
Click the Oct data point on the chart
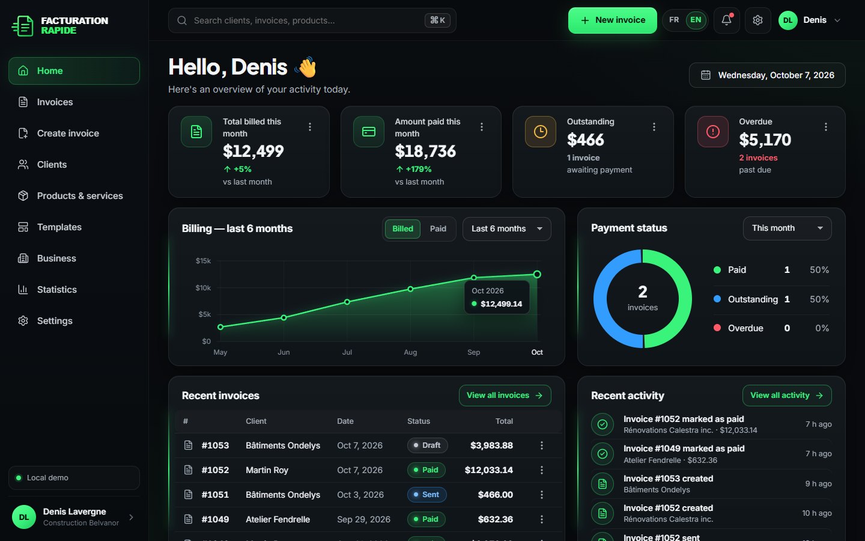537,274
